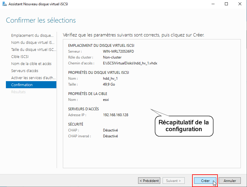
Task: Click the Créer button
Action: pos(205,181)
